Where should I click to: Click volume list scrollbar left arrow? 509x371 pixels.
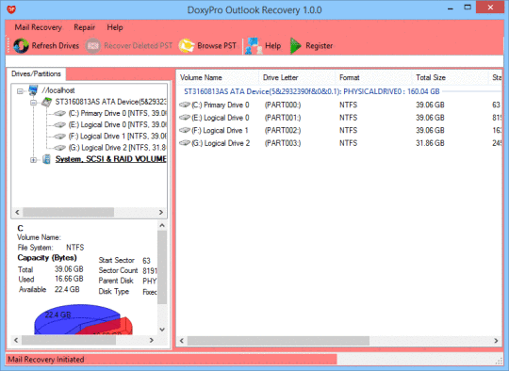tap(182, 341)
